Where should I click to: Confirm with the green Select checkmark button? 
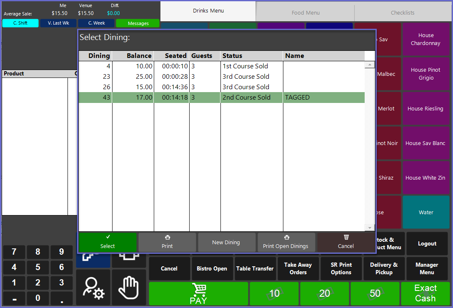point(108,242)
